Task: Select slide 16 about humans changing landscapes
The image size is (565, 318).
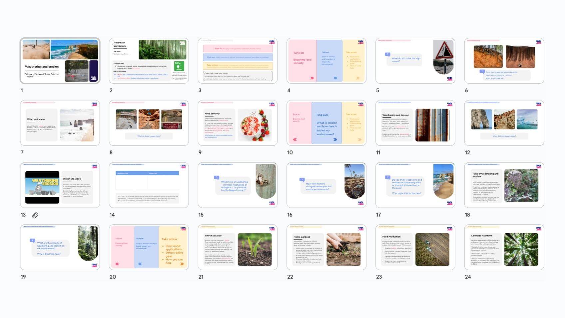Action: coord(326,185)
